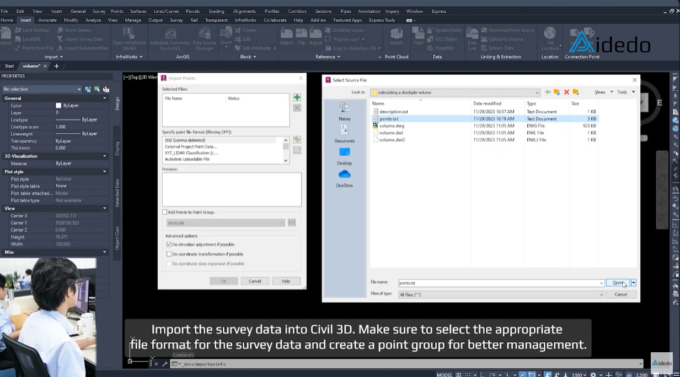
Task: Open the Annotate ribbon tab
Action: pos(47,20)
